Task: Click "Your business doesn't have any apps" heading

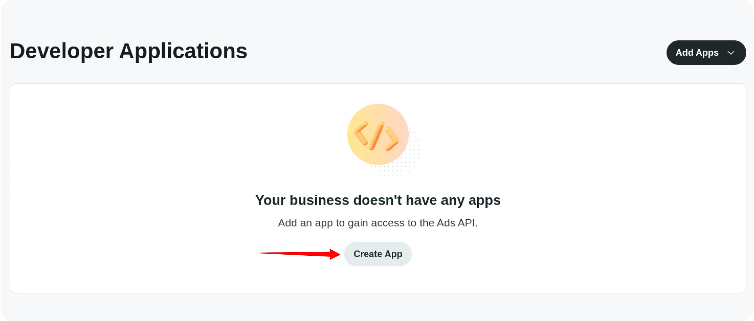Action: 378,200
